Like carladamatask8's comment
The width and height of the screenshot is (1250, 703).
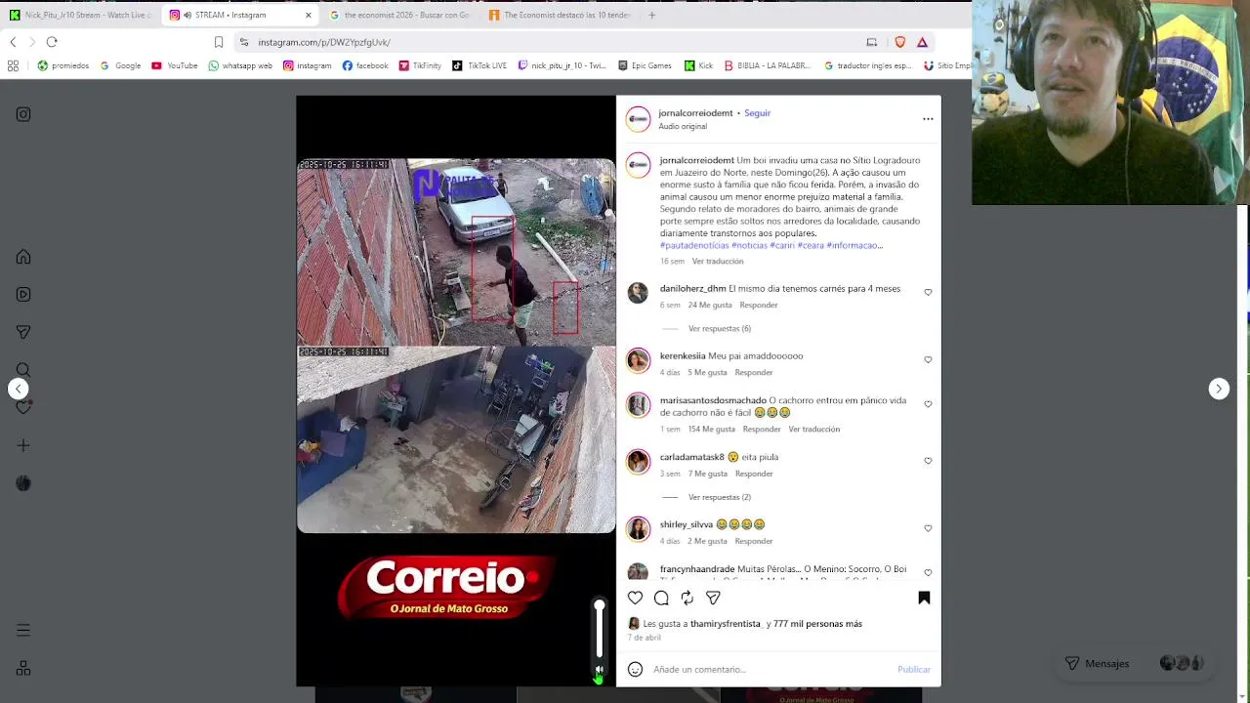point(928,460)
